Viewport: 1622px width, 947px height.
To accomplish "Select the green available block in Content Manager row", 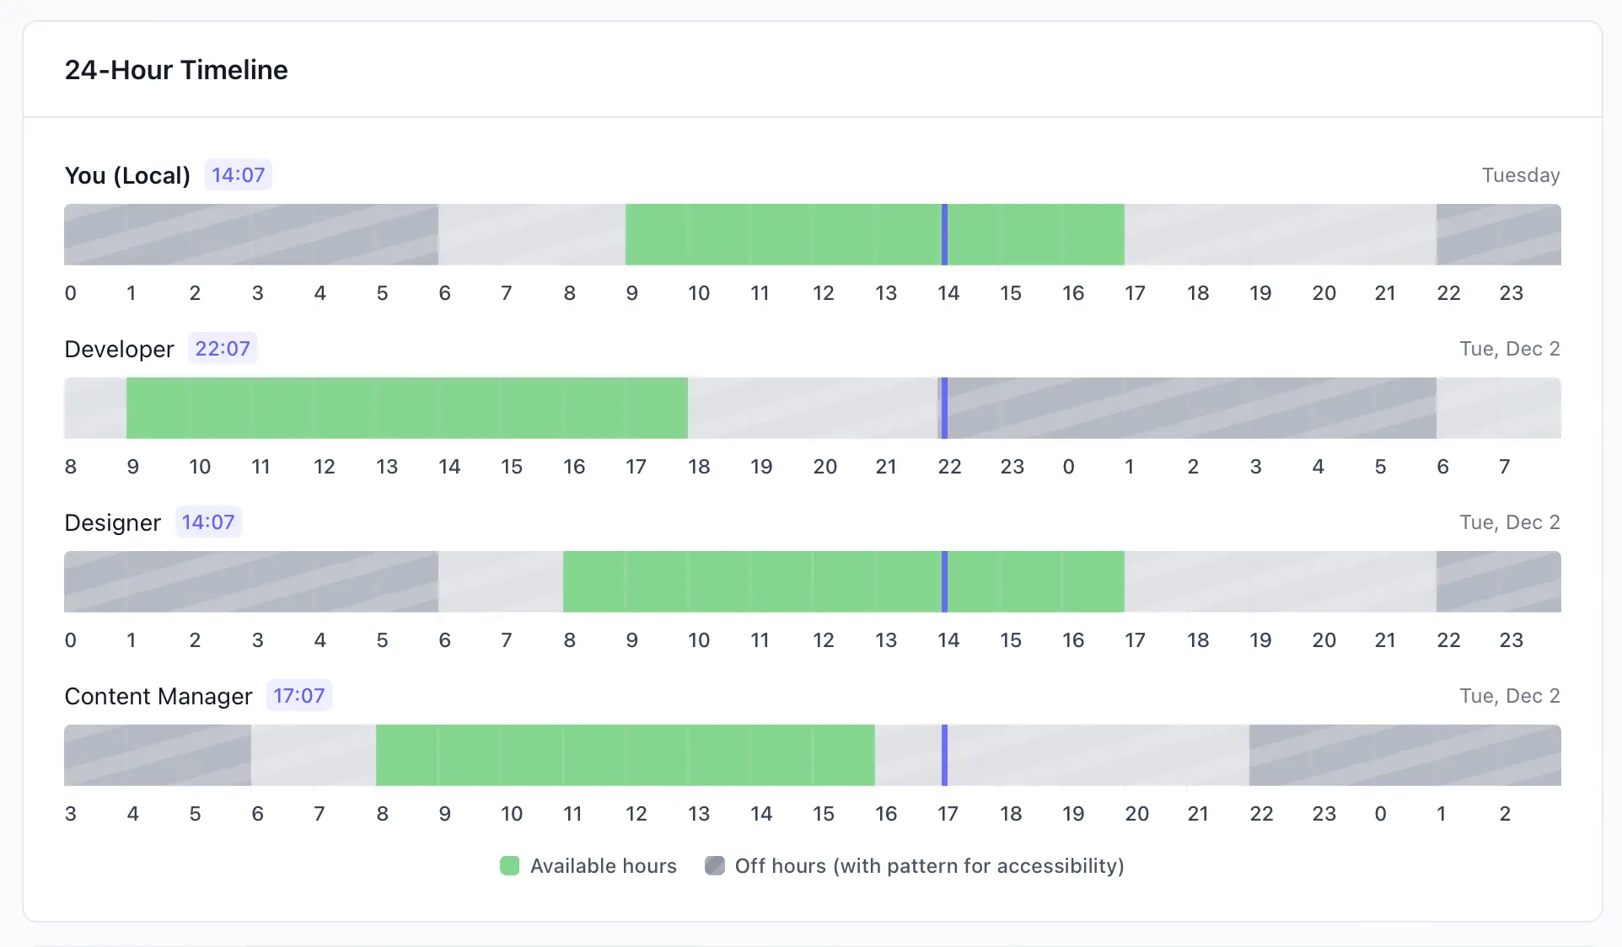I will 625,755.
